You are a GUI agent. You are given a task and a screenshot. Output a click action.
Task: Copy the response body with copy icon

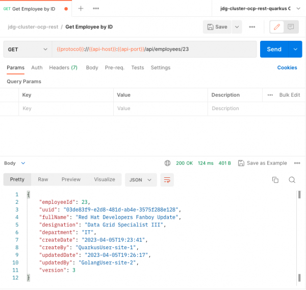click(275, 180)
